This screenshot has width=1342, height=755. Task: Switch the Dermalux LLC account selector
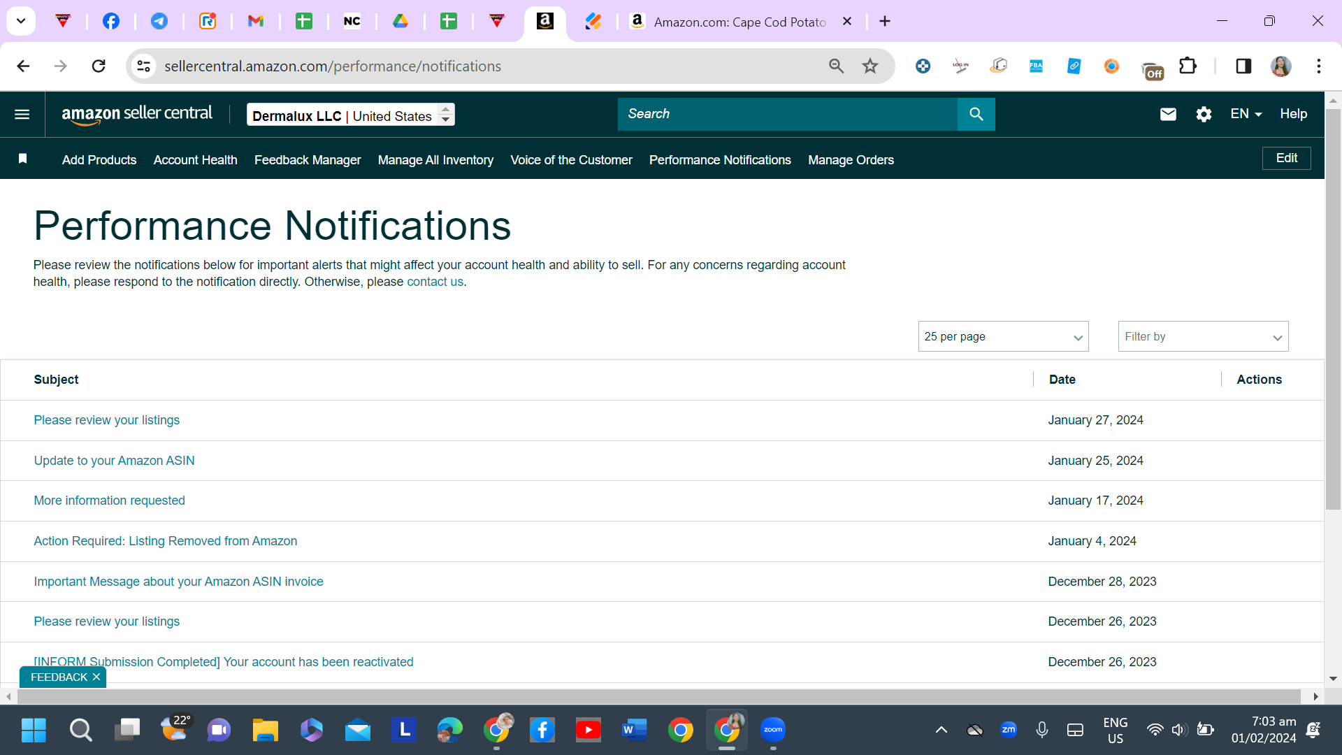click(x=351, y=115)
